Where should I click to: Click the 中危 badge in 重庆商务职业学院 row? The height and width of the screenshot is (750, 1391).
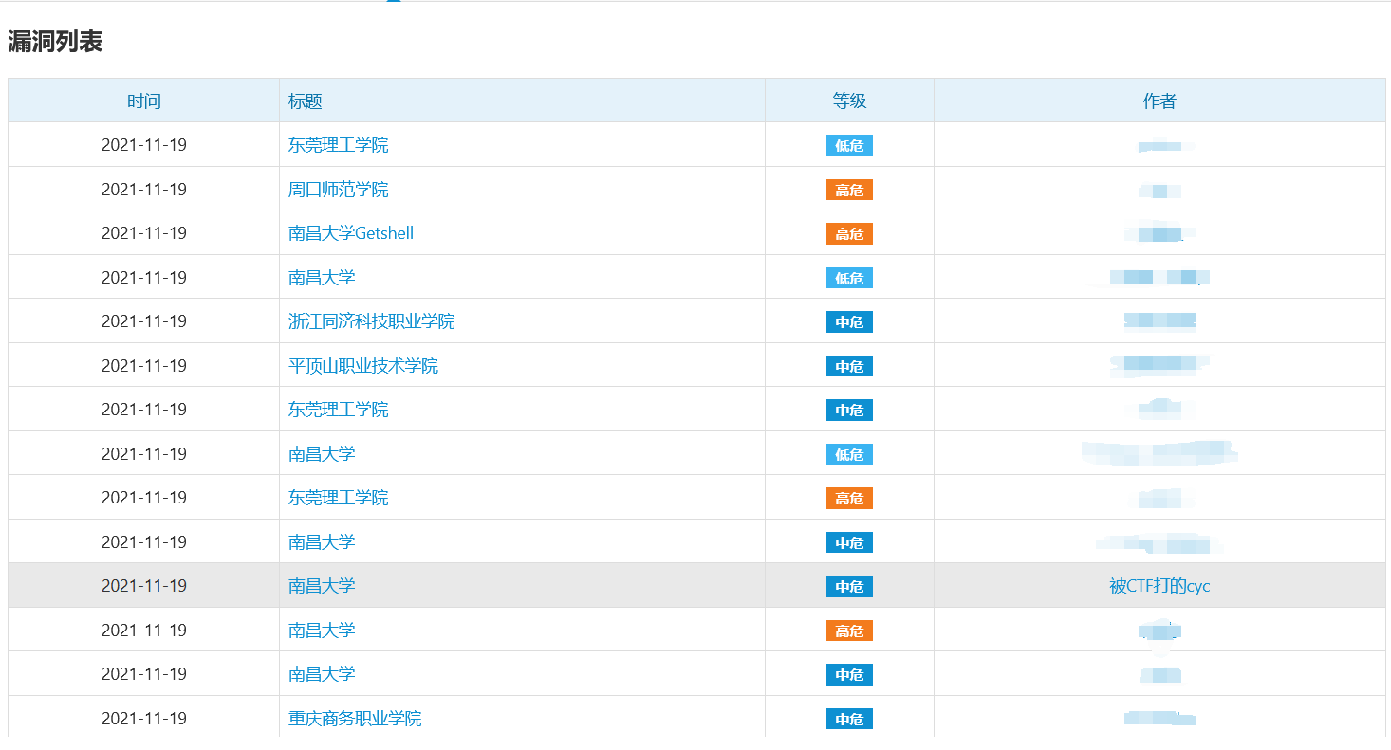pyautogui.click(x=849, y=719)
